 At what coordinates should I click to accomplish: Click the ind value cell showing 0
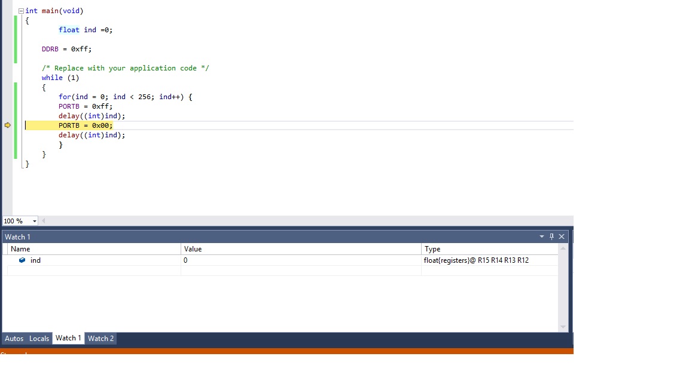(x=301, y=260)
